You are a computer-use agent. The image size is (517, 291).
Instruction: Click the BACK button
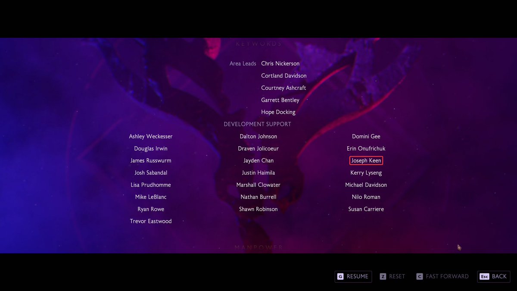(494, 276)
